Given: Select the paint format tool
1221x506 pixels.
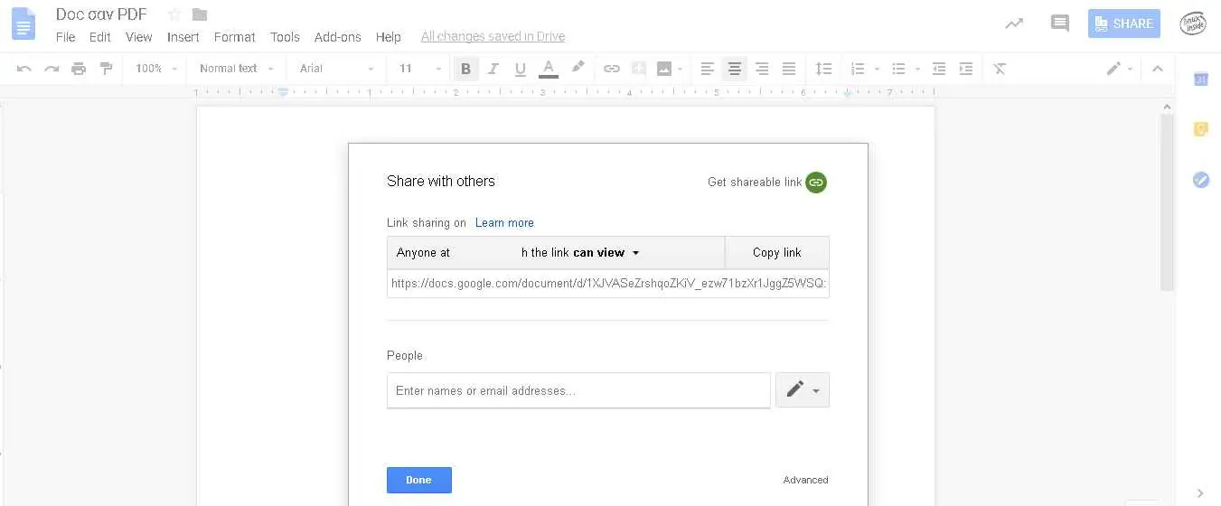Looking at the screenshot, I should point(106,69).
